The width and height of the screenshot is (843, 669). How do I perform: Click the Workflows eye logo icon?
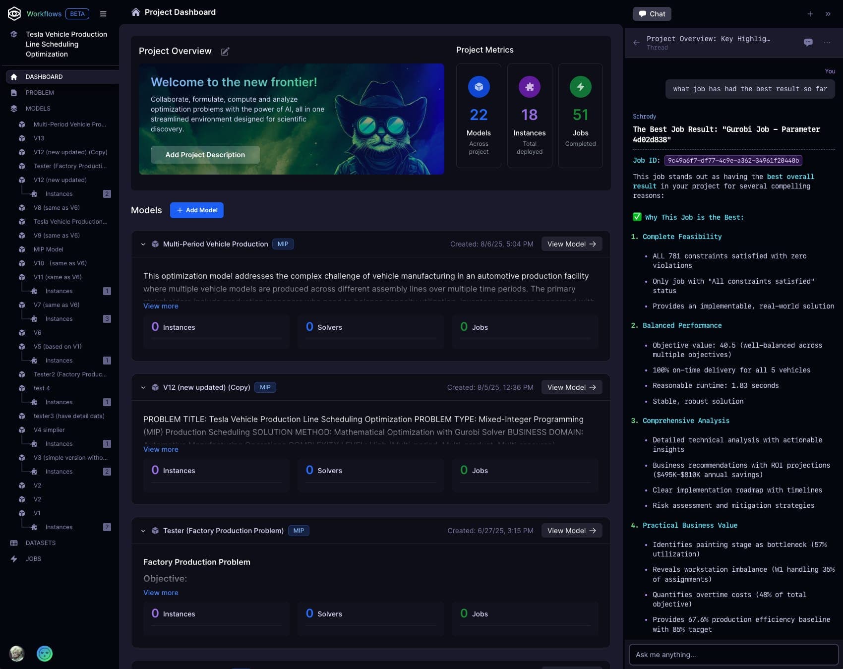[x=14, y=13]
